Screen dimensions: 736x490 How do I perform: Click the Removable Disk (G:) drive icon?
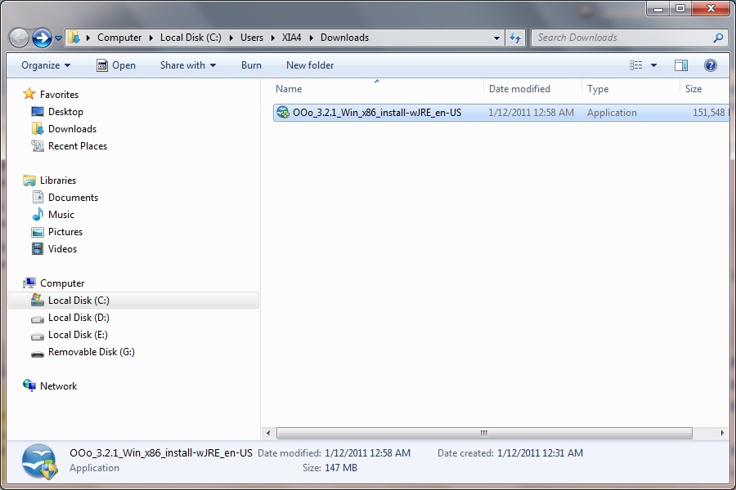pos(38,354)
